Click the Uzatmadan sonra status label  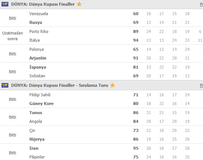12,36
